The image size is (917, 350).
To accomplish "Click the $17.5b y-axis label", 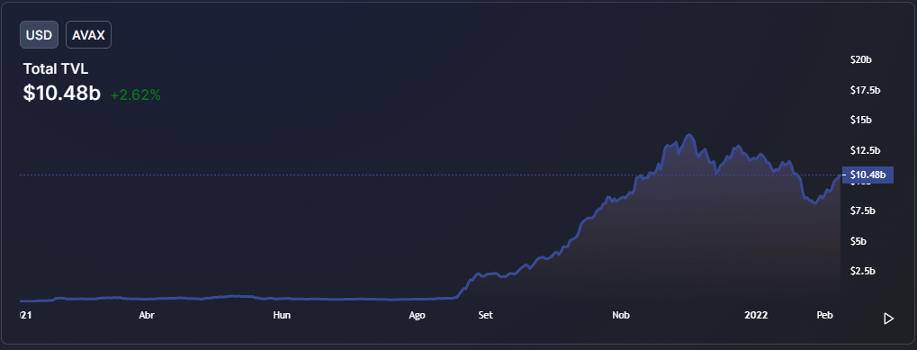I will 865,90.
